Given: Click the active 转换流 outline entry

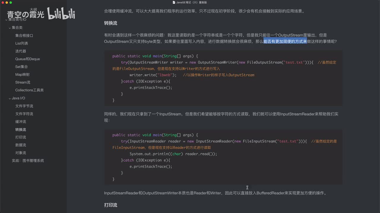Looking at the screenshot, I should click(x=21, y=130).
